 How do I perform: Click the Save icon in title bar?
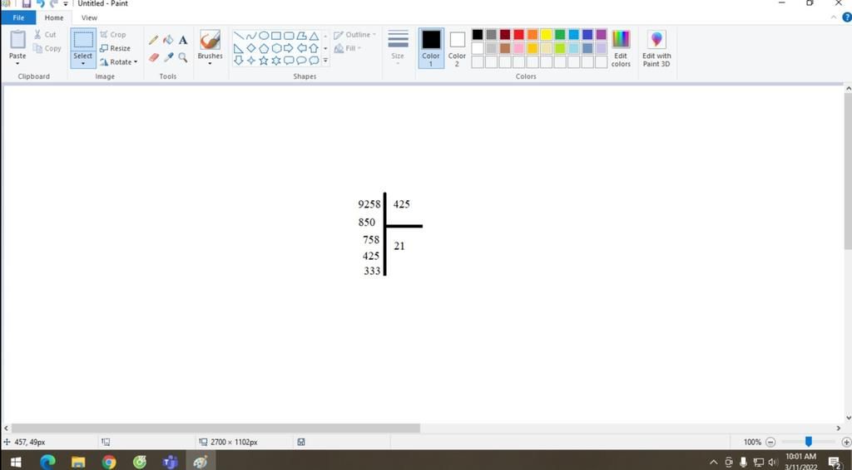tap(26, 4)
